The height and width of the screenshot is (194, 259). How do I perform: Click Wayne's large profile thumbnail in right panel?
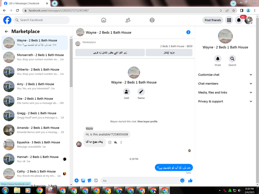pyautogui.click(x=225, y=36)
